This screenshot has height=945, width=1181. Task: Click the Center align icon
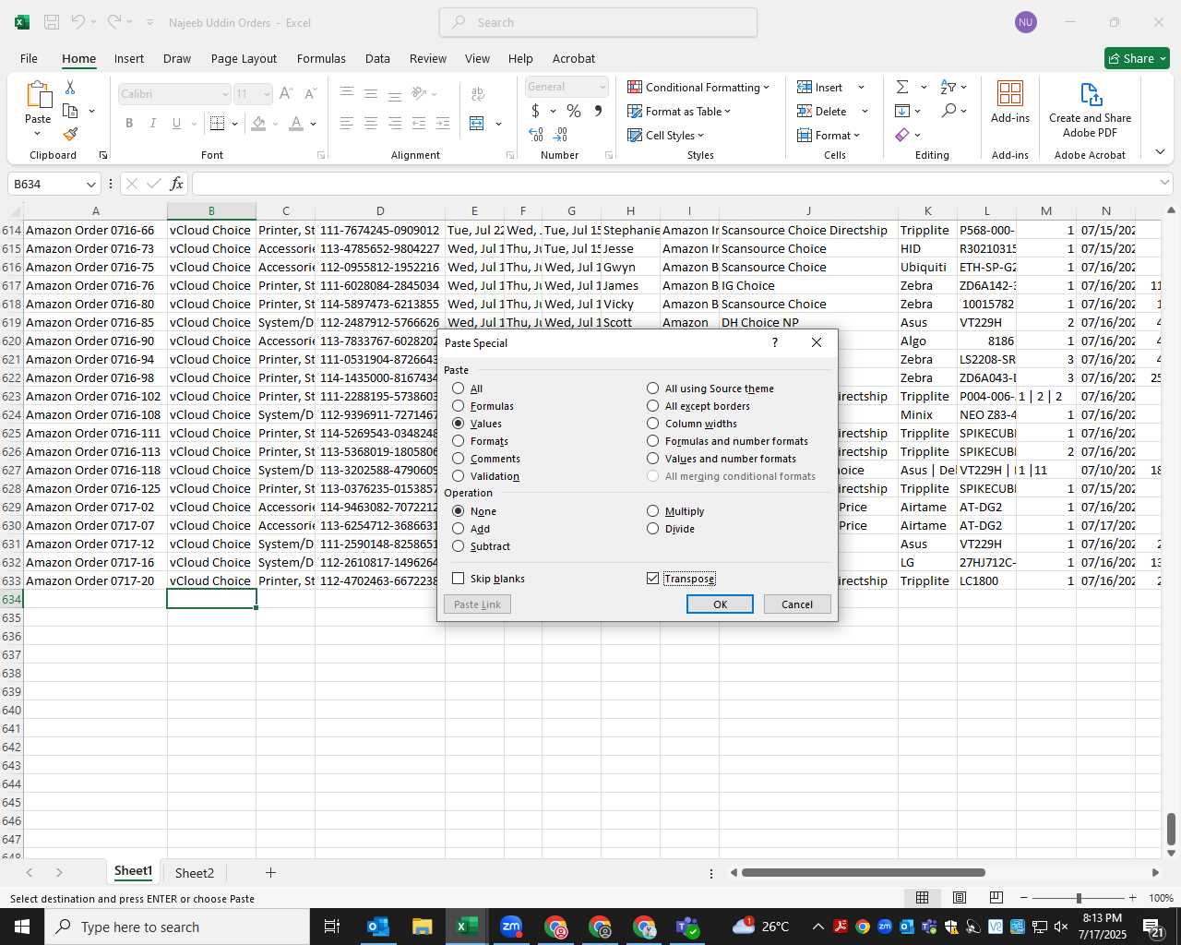pyautogui.click(x=371, y=123)
